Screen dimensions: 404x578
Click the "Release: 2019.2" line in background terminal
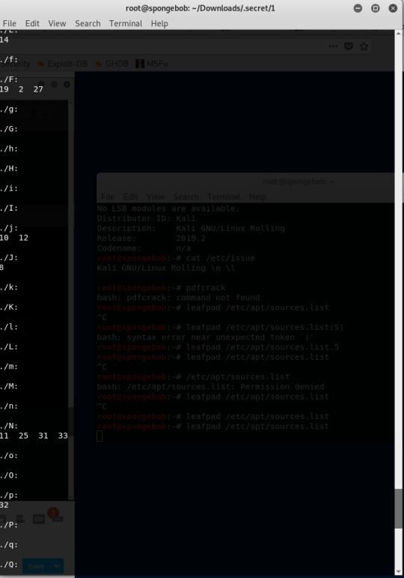pyautogui.click(x=151, y=238)
